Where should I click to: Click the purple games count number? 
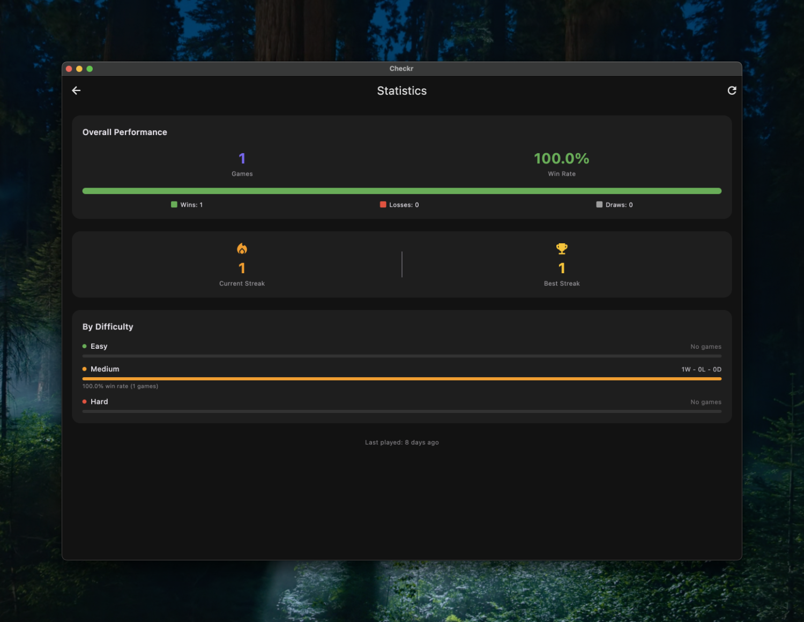tap(242, 159)
